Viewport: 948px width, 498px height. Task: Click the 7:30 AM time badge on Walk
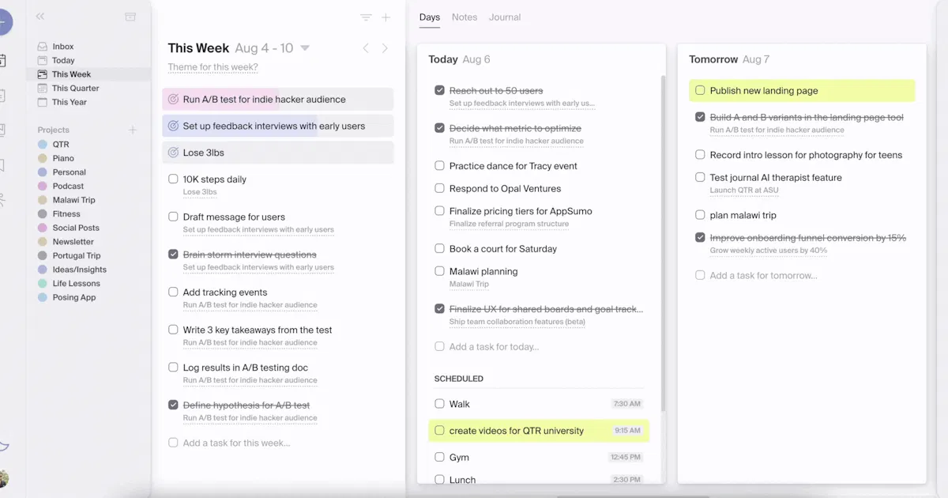click(626, 404)
